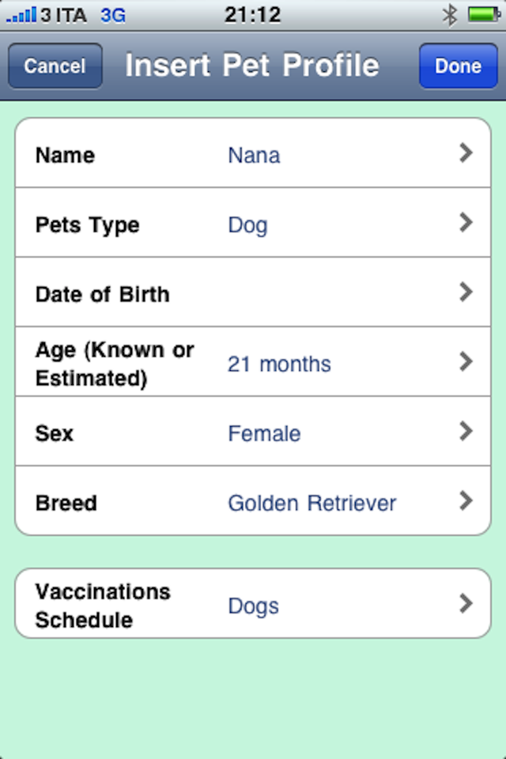Change the Female sex value
The image size is (506, 759).
pyautogui.click(x=264, y=434)
